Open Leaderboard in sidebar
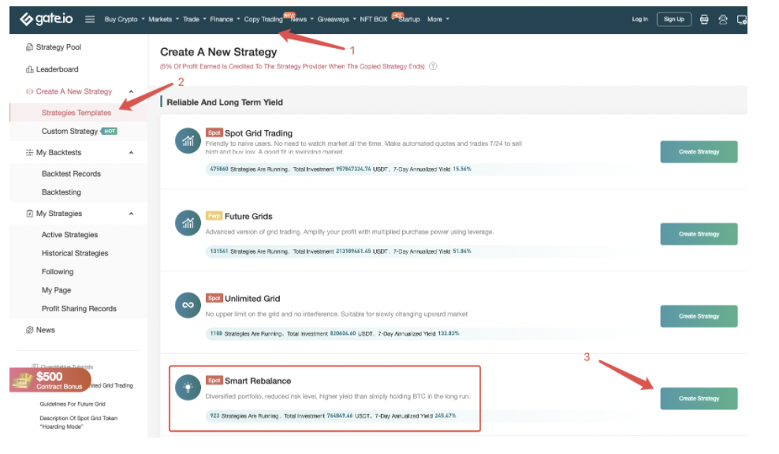The height and width of the screenshot is (454, 779). (x=57, y=69)
